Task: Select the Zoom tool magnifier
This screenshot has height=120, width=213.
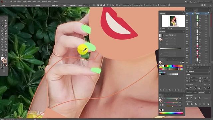Action: point(6,55)
